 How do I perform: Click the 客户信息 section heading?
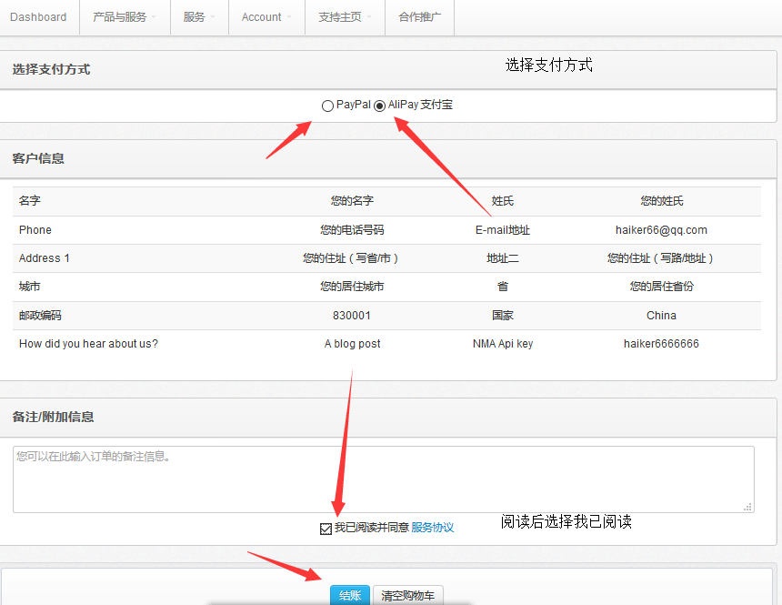coord(38,158)
